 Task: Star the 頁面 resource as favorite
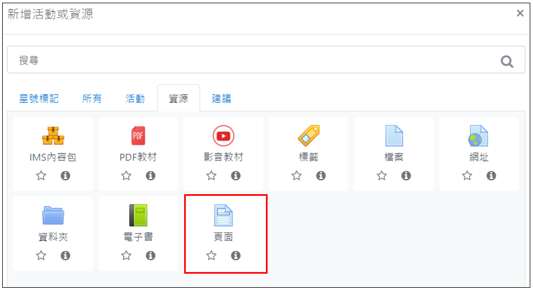click(x=211, y=255)
